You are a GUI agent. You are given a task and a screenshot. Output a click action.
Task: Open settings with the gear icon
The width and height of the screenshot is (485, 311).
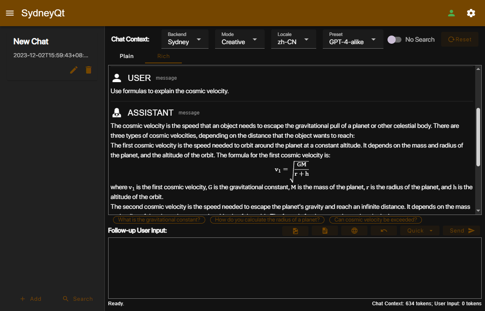click(471, 13)
